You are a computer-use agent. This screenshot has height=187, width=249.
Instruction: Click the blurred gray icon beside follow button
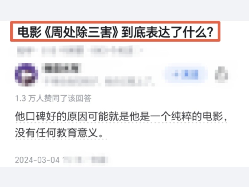pos(221,75)
